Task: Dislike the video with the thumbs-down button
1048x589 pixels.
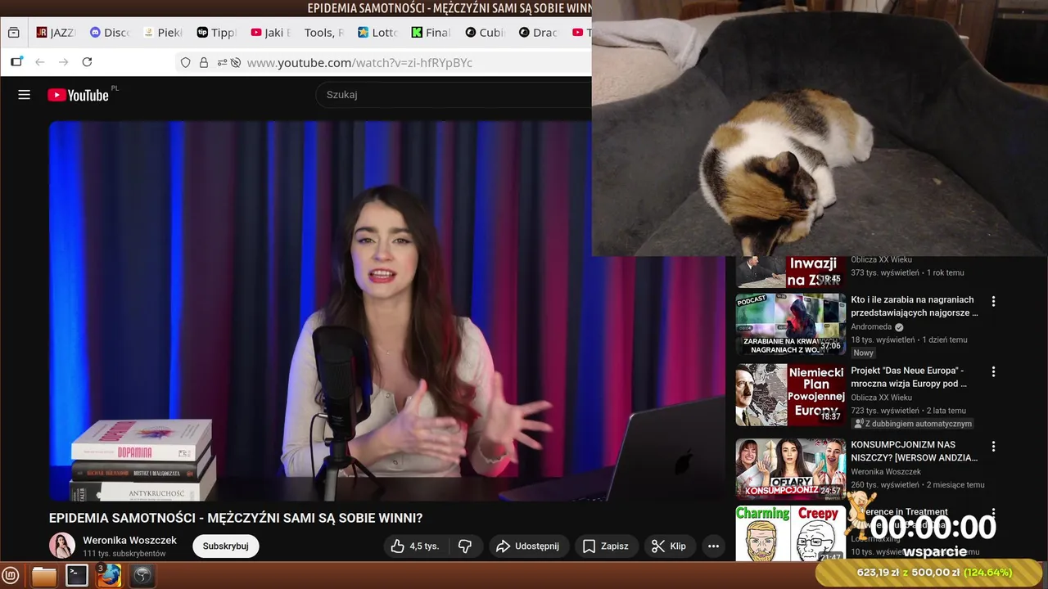Action: coord(464,546)
